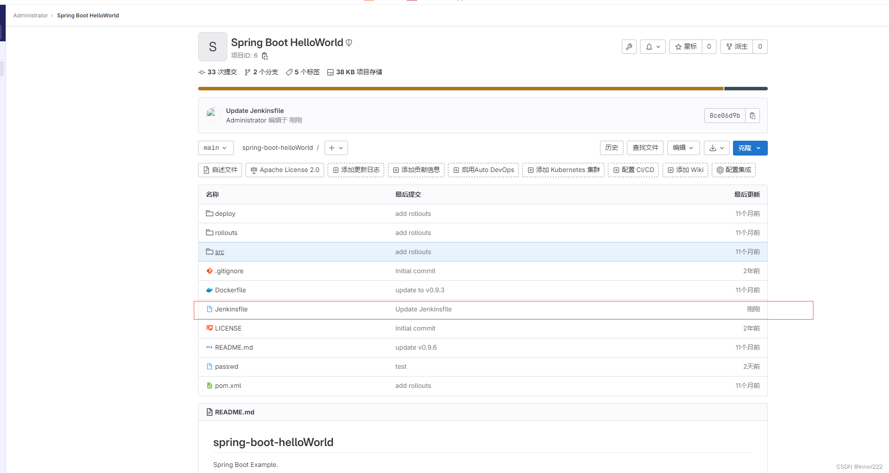889x473 pixels.
Task: Open the rollouts folder
Action: pyautogui.click(x=226, y=233)
